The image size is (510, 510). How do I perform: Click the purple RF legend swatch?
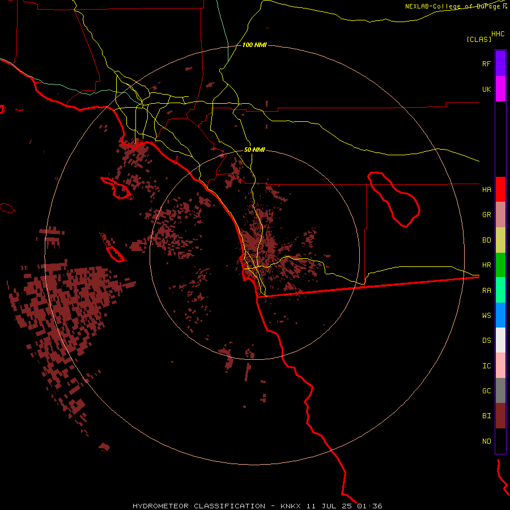[500, 63]
